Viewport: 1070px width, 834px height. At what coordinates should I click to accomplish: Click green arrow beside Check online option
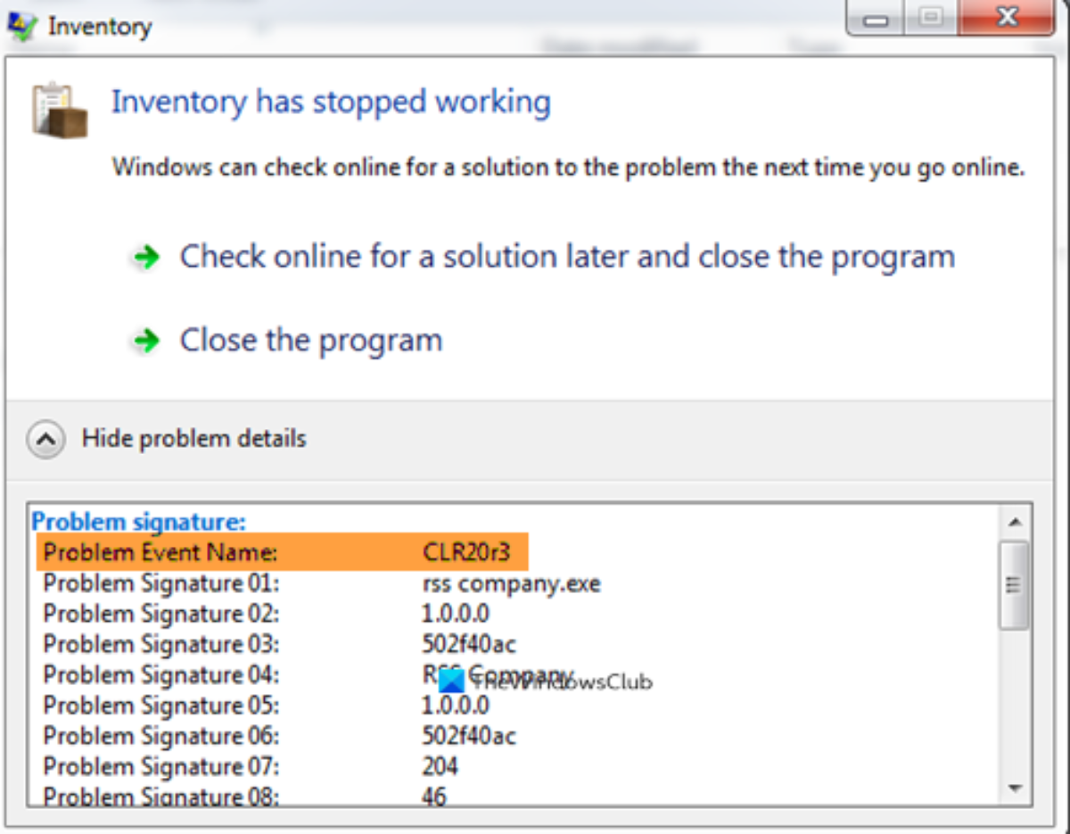(145, 258)
